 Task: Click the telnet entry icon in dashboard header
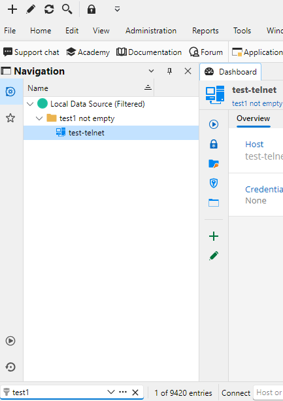pos(215,95)
